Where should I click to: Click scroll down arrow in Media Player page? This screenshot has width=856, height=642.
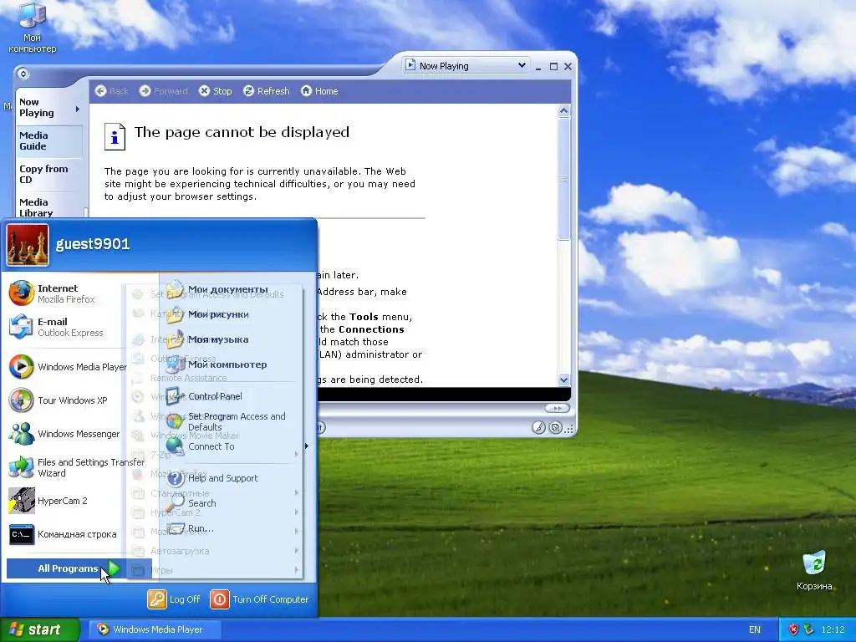pyautogui.click(x=564, y=380)
